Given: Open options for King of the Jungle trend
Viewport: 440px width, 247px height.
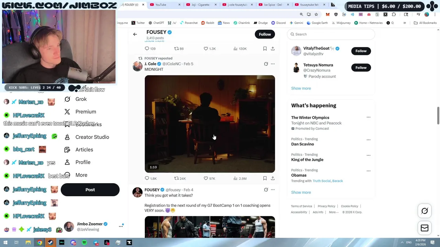Looking at the screenshot, I should [368, 155].
